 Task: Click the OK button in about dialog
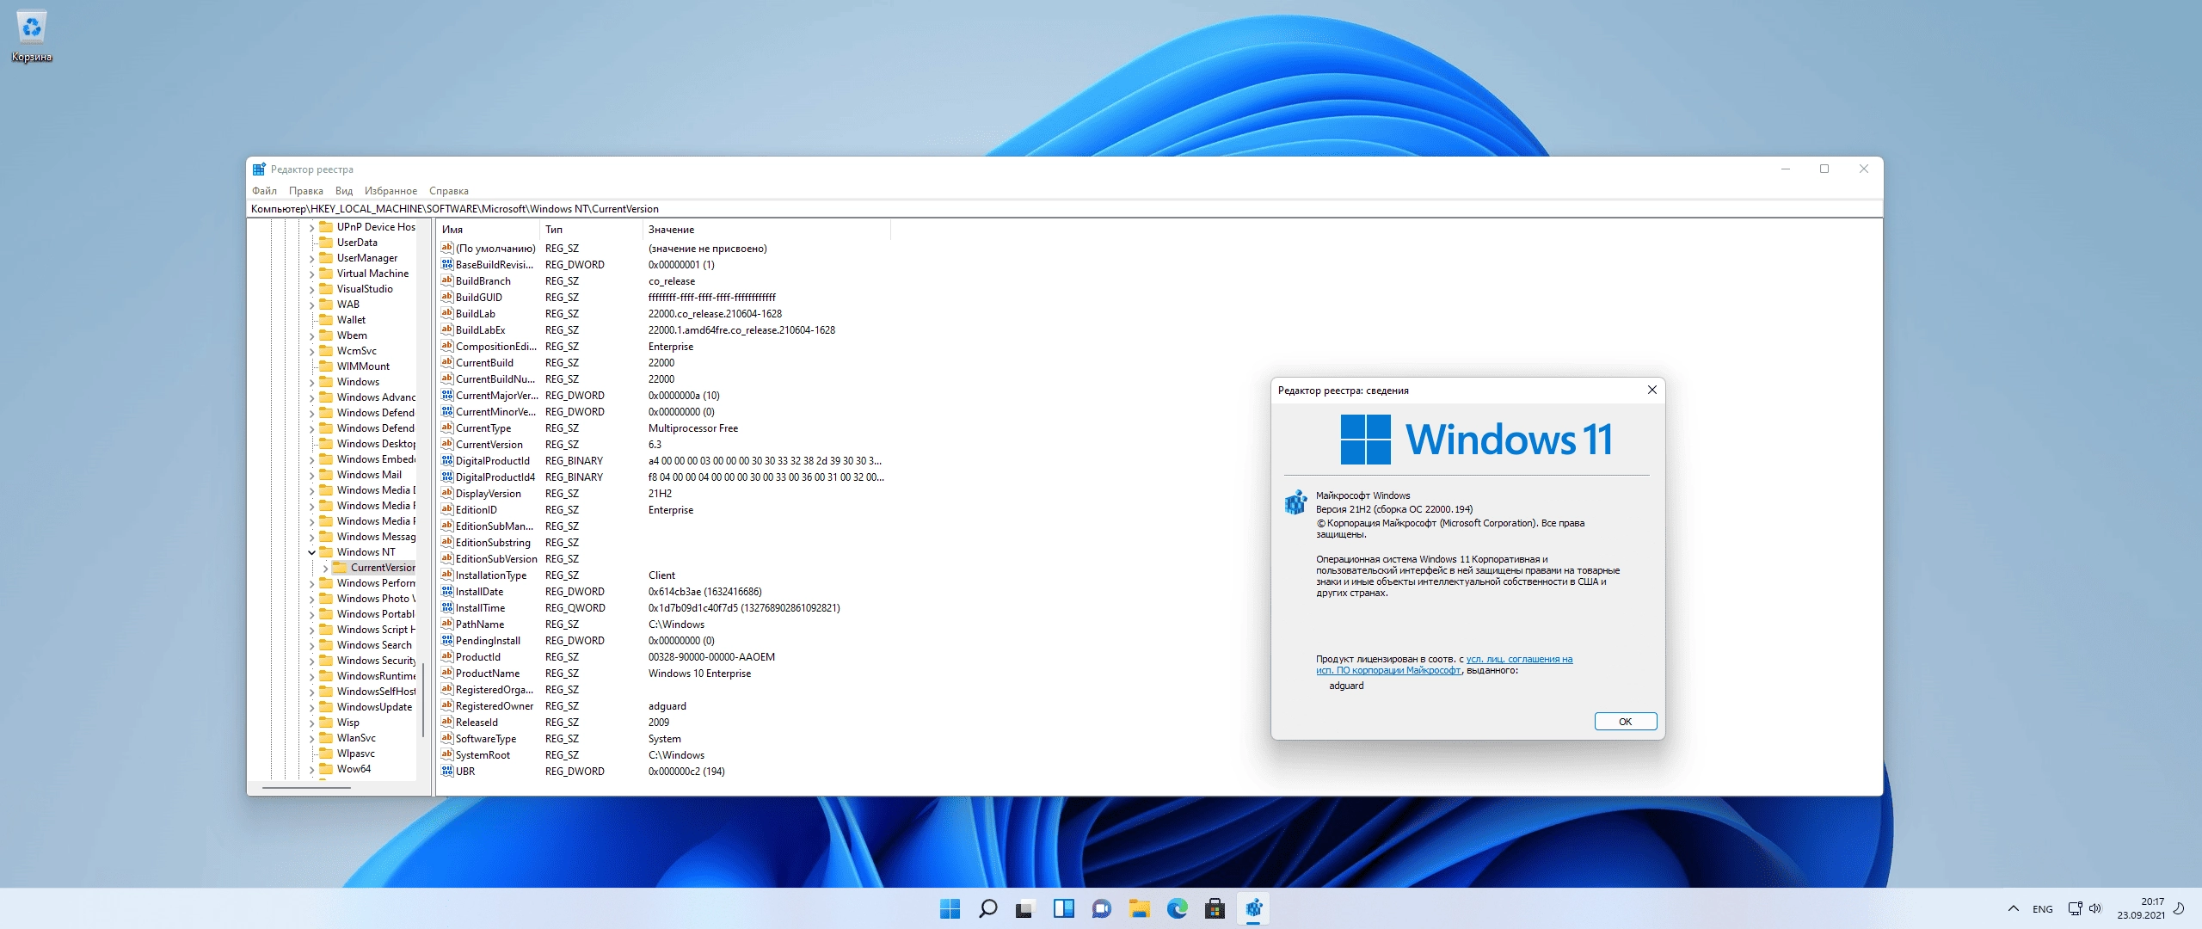pyautogui.click(x=1625, y=722)
